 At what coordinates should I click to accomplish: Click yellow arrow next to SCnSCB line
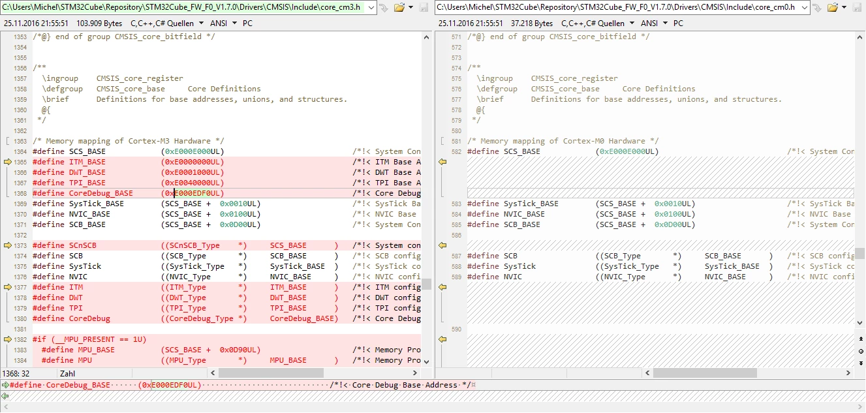[x=8, y=245]
